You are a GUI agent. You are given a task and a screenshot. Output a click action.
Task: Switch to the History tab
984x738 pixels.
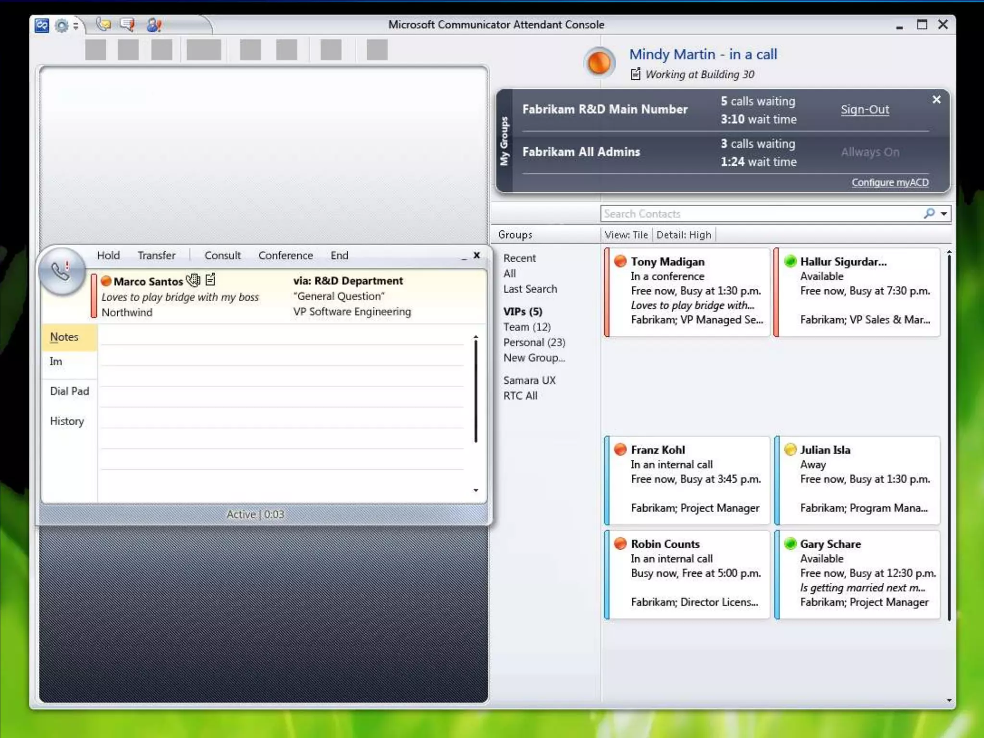click(x=67, y=421)
